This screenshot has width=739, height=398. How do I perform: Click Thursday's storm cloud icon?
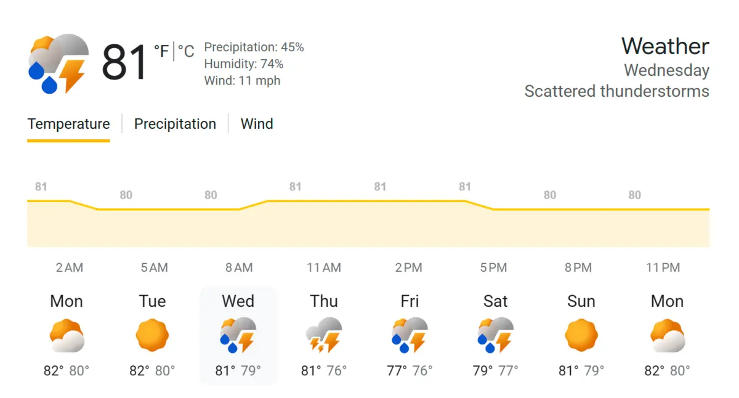click(324, 334)
